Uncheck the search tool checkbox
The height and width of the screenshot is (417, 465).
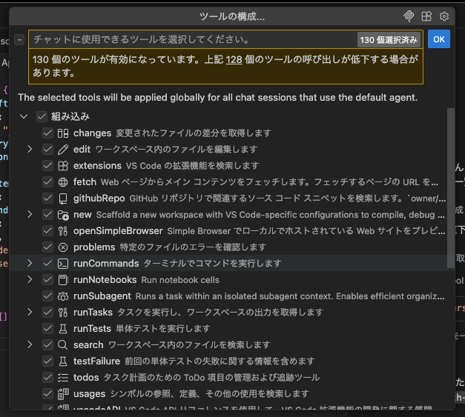(47, 345)
